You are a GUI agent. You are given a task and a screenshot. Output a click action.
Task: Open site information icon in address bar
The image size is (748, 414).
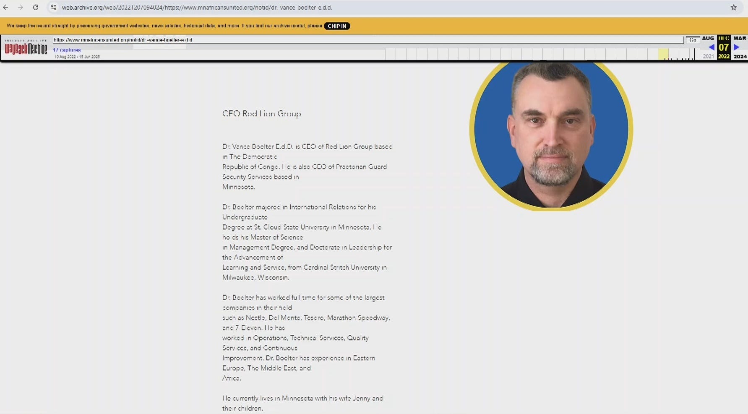coord(54,7)
